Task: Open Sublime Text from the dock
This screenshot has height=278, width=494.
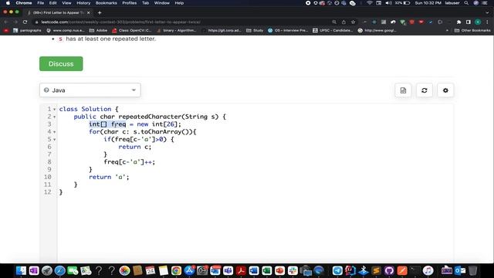Action: (376, 270)
